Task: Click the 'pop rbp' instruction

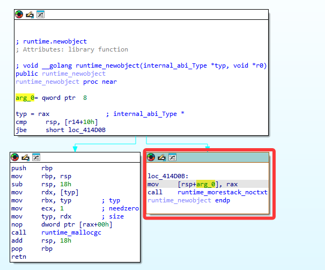Action: click(x=32, y=249)
